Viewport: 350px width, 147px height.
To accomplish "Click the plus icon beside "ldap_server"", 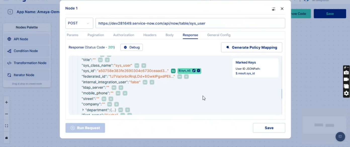I will click(x=121, y=88).
